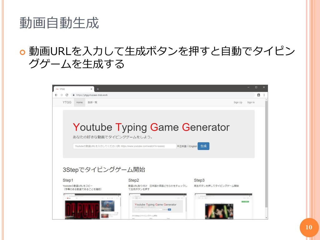Select the 日本語 radio button
This screenshot has width=320, height=240.
[178, 146]
